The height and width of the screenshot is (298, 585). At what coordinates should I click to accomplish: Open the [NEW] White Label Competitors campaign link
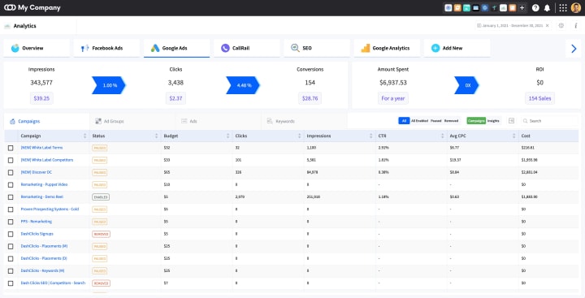(x=47, y=160)
